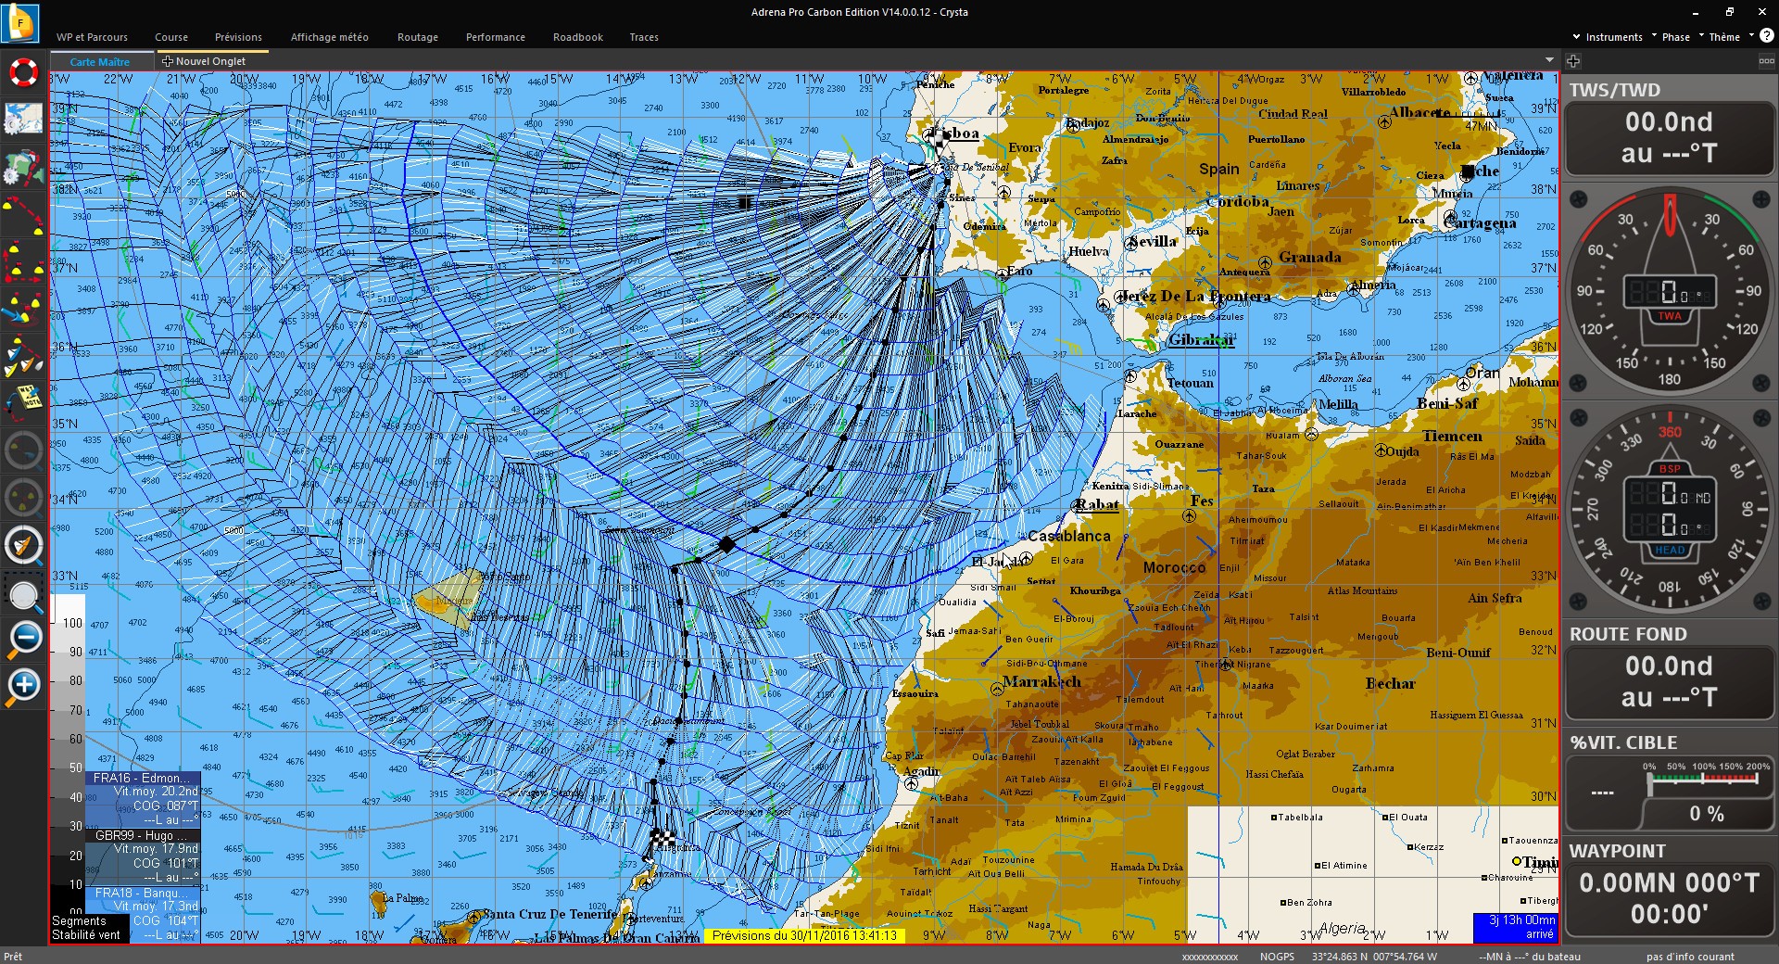Open the Affichage météo menu
Image resolution: width=1779 pixels, height=964 pixels.
click(x=329, y=37)
